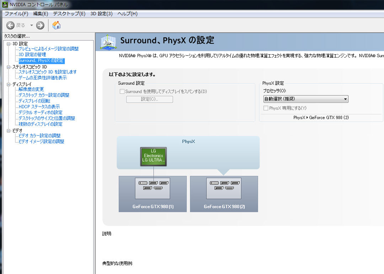This screenshot has width=384, height=274.
Task: Select the GeForce GTX 980 (2) card graphic
Action: (x=224, y=194)
